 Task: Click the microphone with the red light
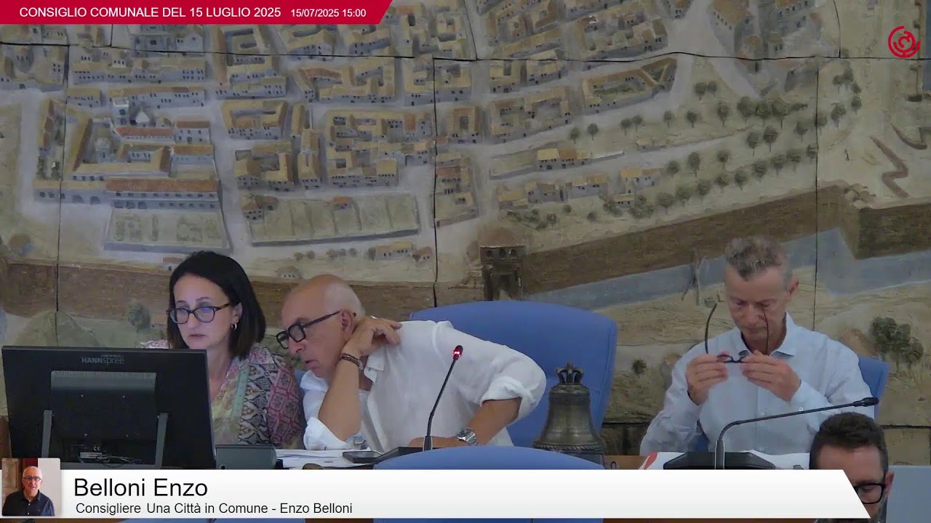click(443, 398)
